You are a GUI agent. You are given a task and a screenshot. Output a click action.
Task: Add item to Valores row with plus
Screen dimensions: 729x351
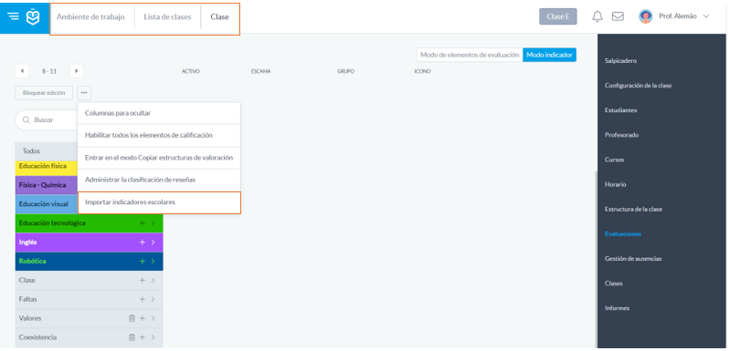(x=143, y=318)
